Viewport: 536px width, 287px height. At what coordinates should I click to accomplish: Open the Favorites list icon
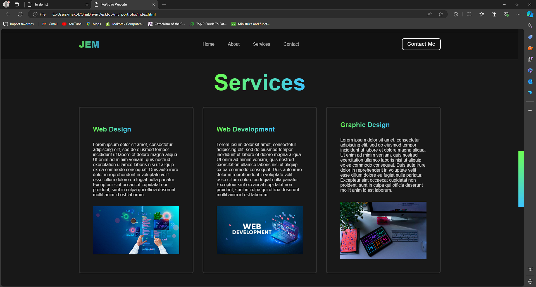pos(482,14)
